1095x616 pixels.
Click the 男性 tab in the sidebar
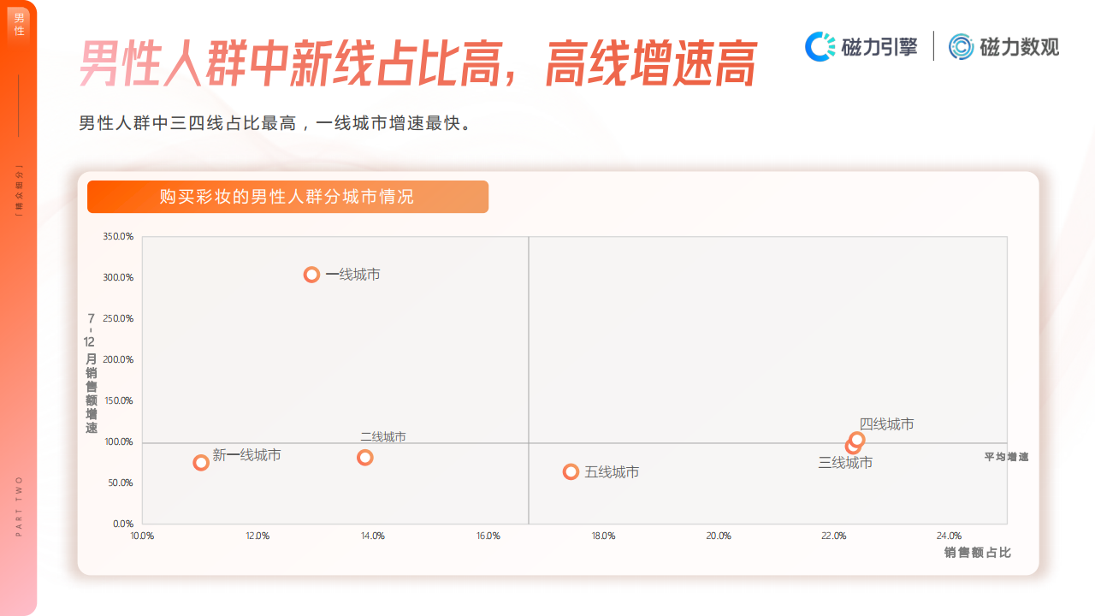[19, 24]
